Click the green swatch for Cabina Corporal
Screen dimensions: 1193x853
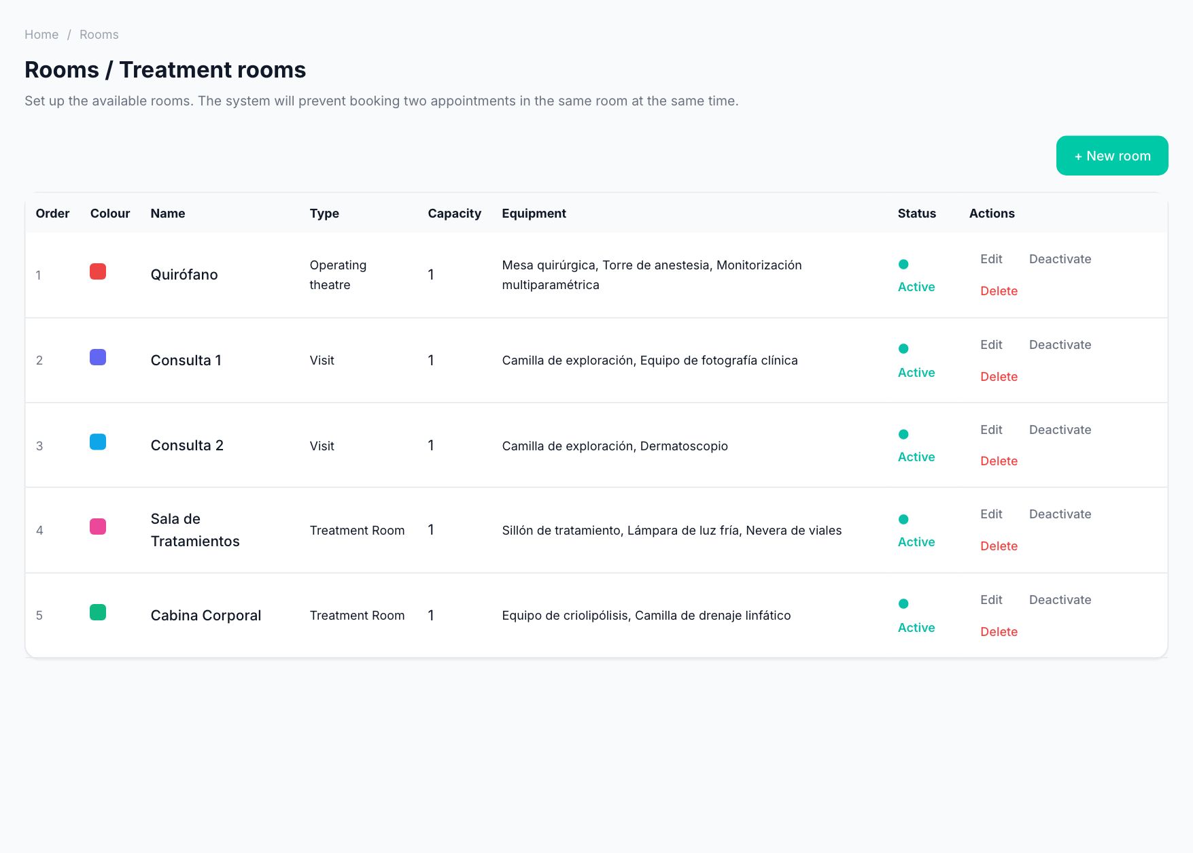[98, 612]
